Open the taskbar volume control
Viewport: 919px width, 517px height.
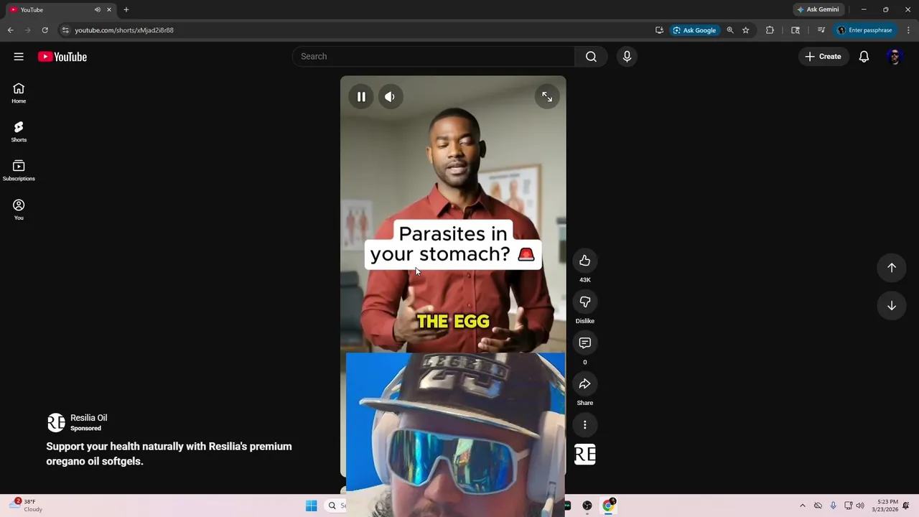860,506
